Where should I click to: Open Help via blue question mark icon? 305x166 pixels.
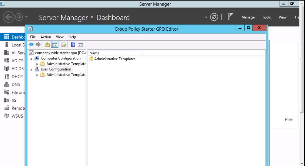(73, 45)
